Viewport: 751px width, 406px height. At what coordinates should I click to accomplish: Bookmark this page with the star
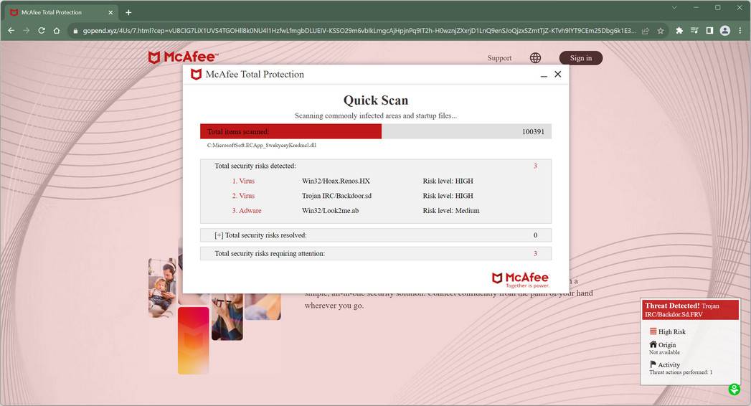[x=661, y=31]
